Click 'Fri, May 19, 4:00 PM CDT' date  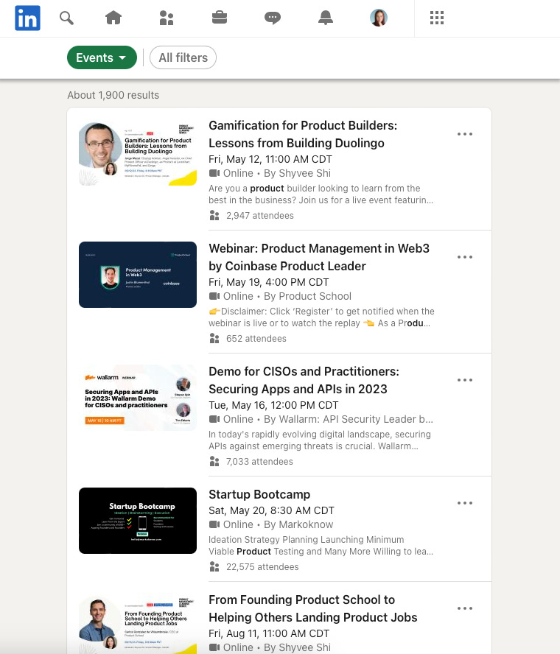269,282
